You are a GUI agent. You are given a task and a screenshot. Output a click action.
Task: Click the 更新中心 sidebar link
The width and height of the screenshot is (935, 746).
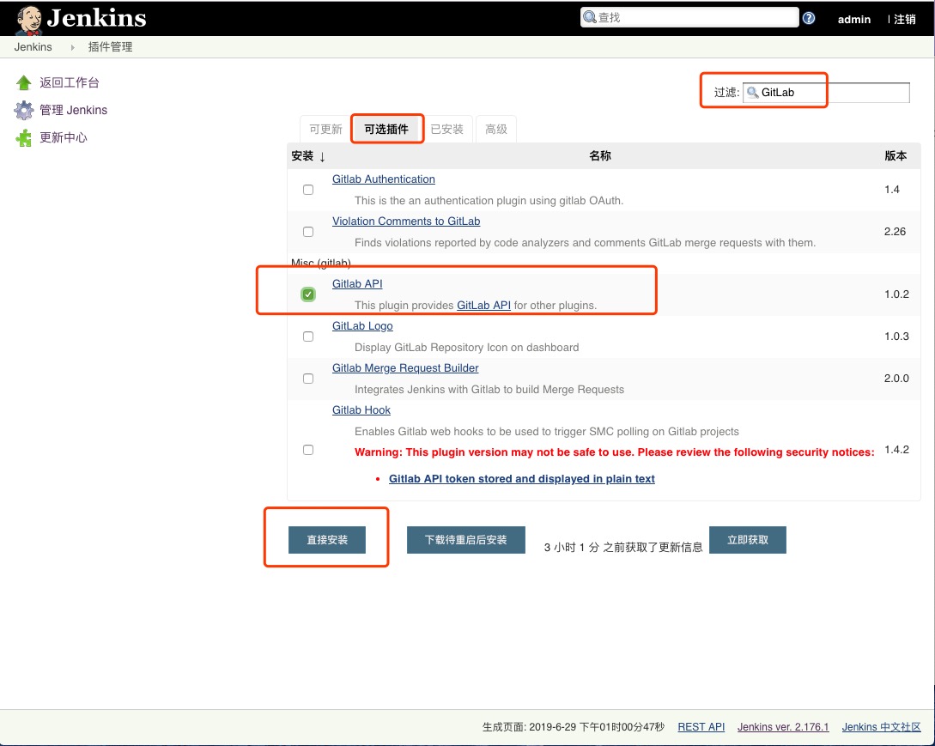pyautogui.click(x=64, y=137)
